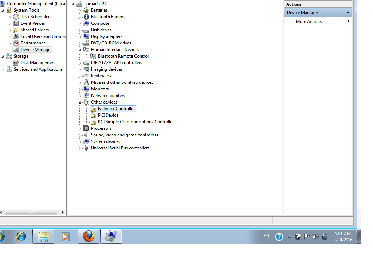Image resolution: width=373 pixels, height=280 pixels.
Task: Click the Universal Serial Bus controllers icon
Action: tap(86, 148)
